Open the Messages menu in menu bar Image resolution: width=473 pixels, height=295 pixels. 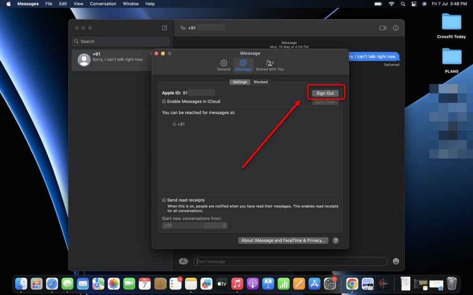pos(28,4)
